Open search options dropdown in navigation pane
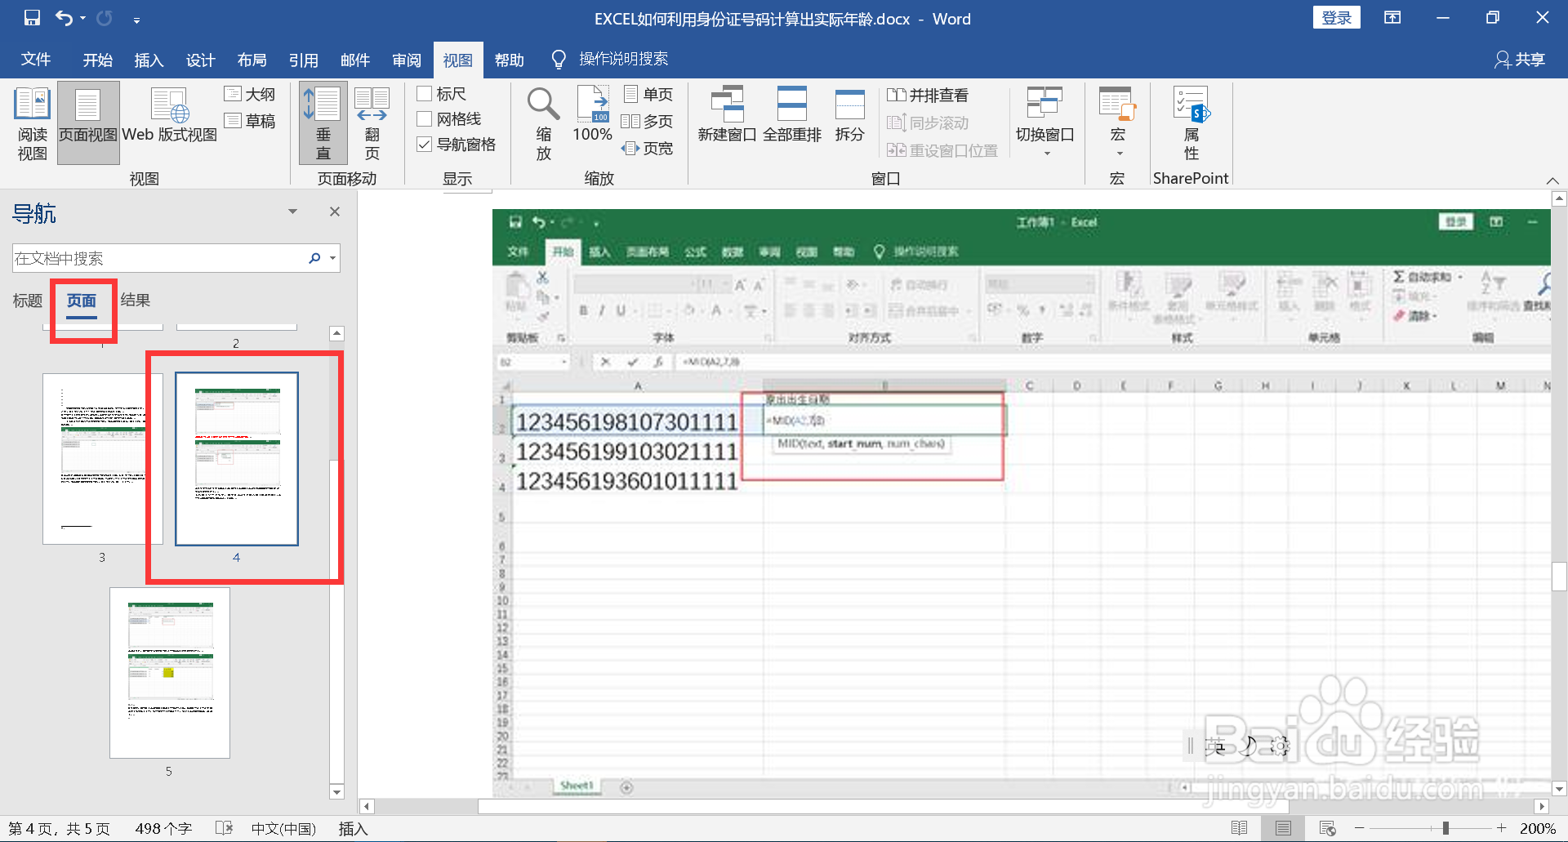Viewport: 1568px width, 842px height. [x=333, y=258]
